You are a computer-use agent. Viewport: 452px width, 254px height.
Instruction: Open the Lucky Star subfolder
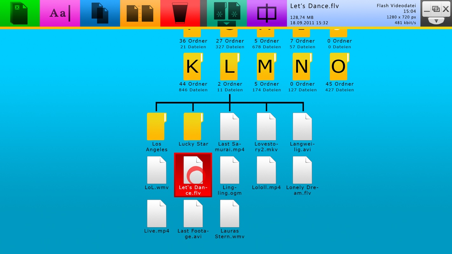pyautogui.click(x=193, y=127)
